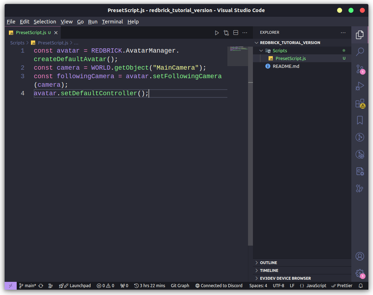Click the breadcrumb ellipsis symbol segment
This screenshot has width=373, height=295.
(x=76, y=43)
